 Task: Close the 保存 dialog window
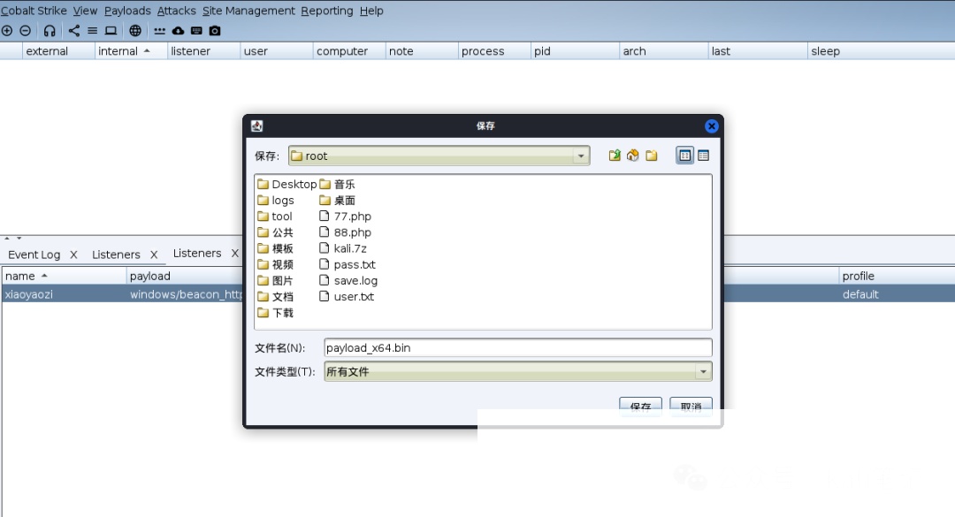point(711,126)
